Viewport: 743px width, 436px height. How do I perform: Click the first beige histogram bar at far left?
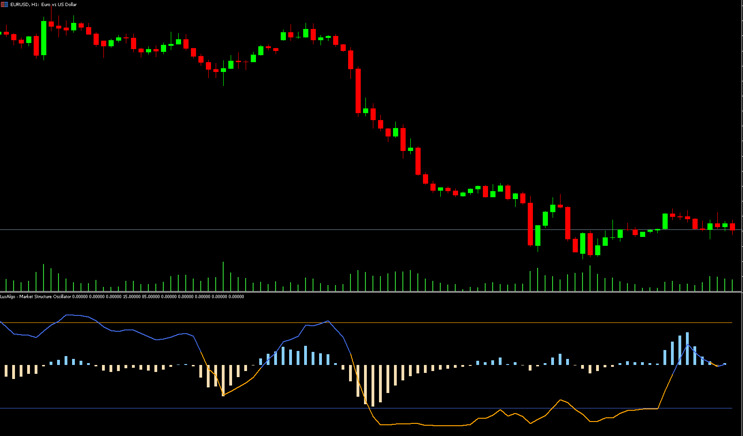pos(6,371)
